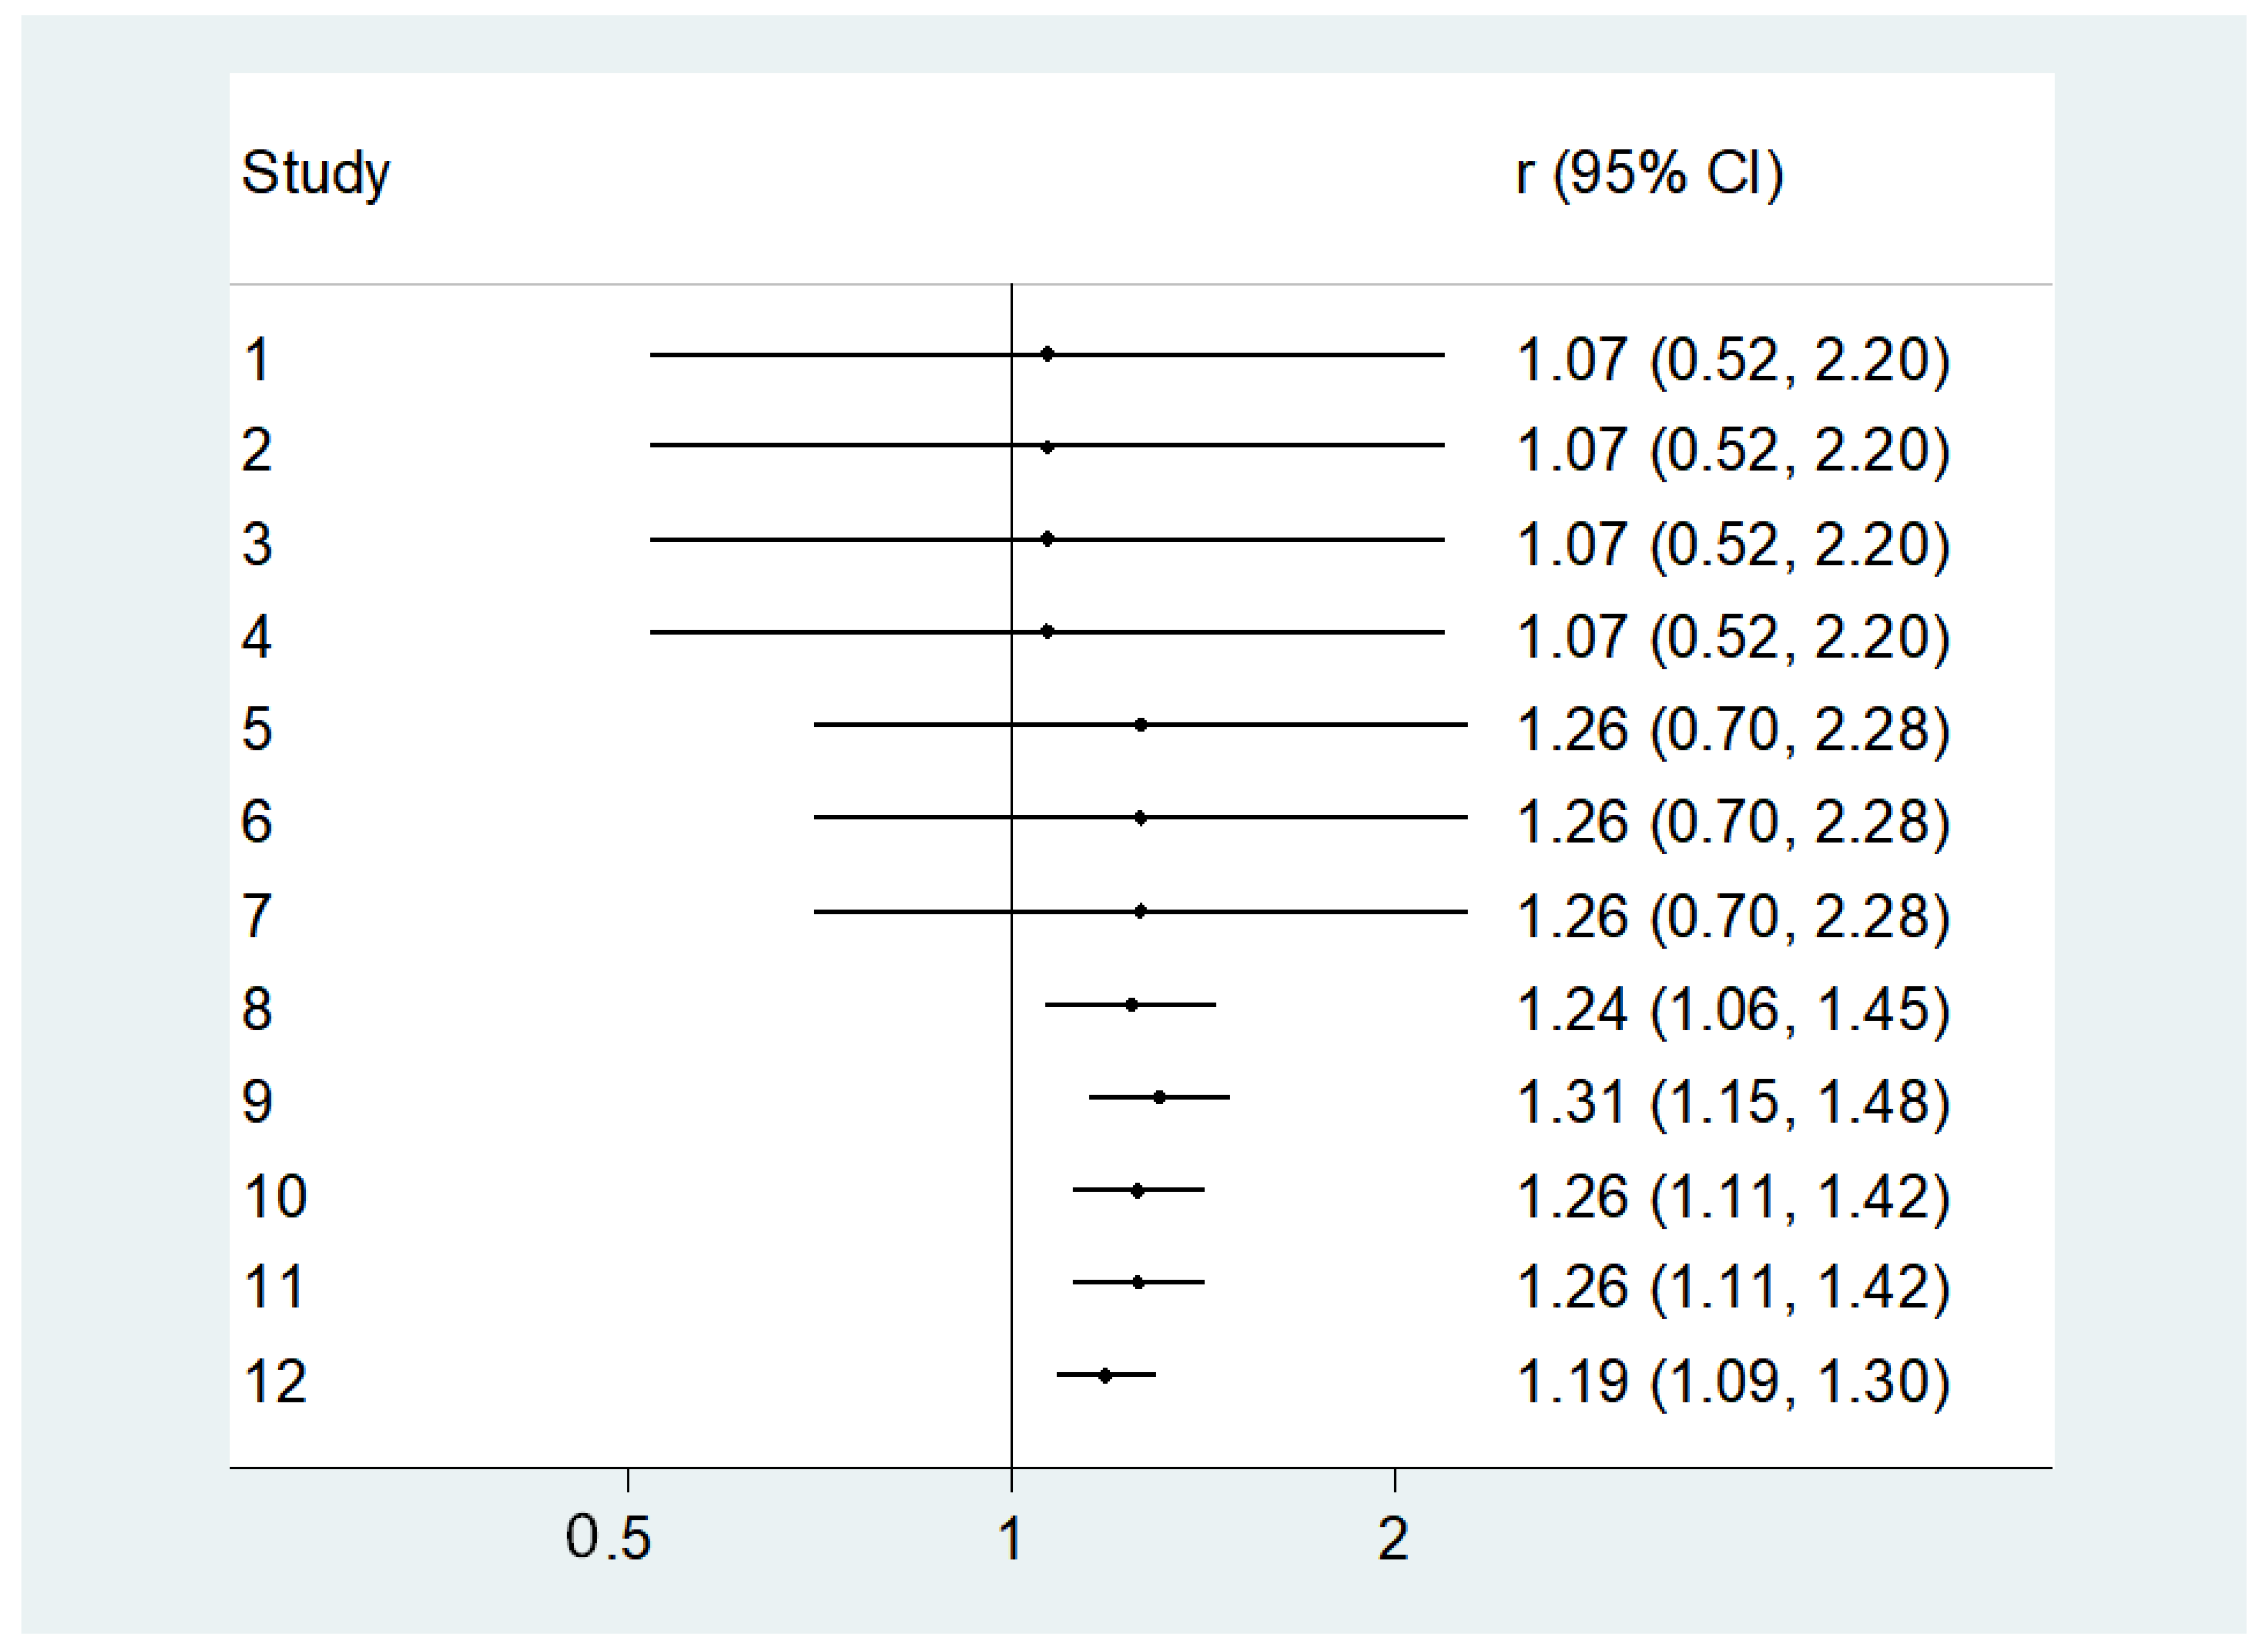Click the point estimate marker for study 1

1047,354
